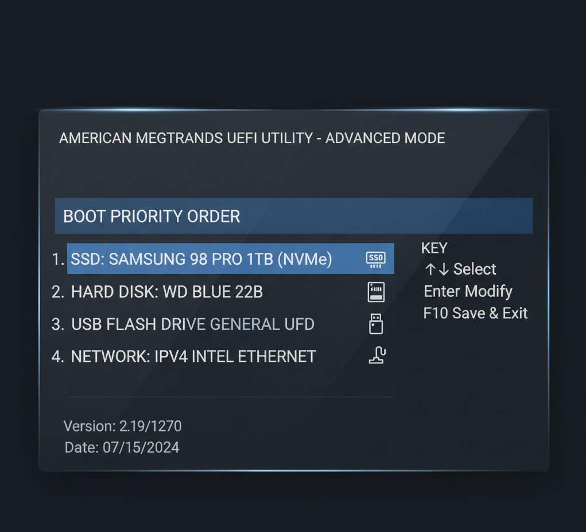Click the down arrow key icon

(x=444, y=269)
